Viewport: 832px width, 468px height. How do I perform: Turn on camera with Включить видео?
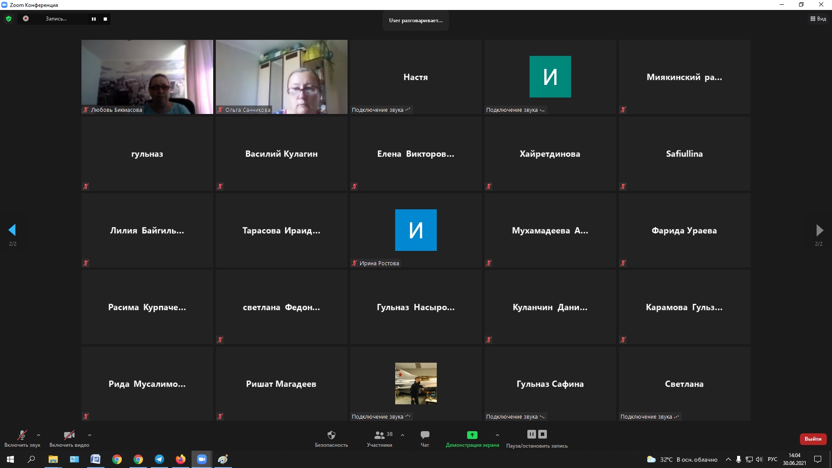(x=69, y=435)
